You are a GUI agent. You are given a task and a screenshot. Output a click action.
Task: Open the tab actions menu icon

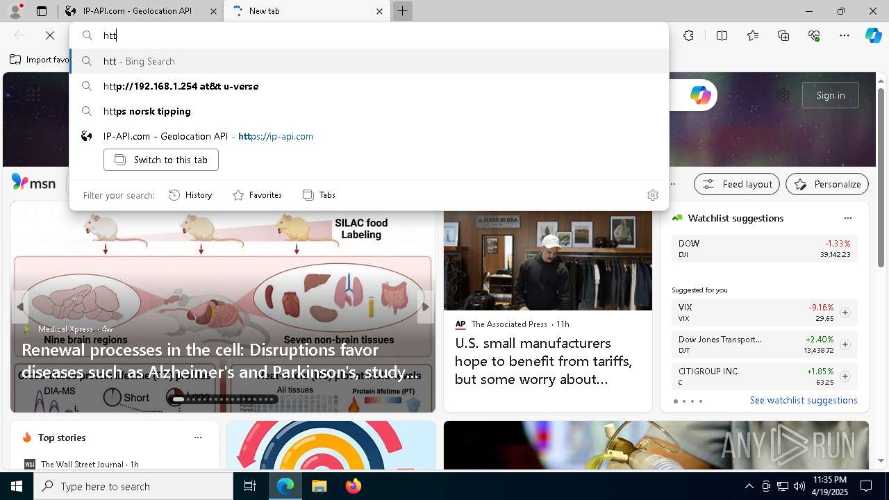point(42,11)
